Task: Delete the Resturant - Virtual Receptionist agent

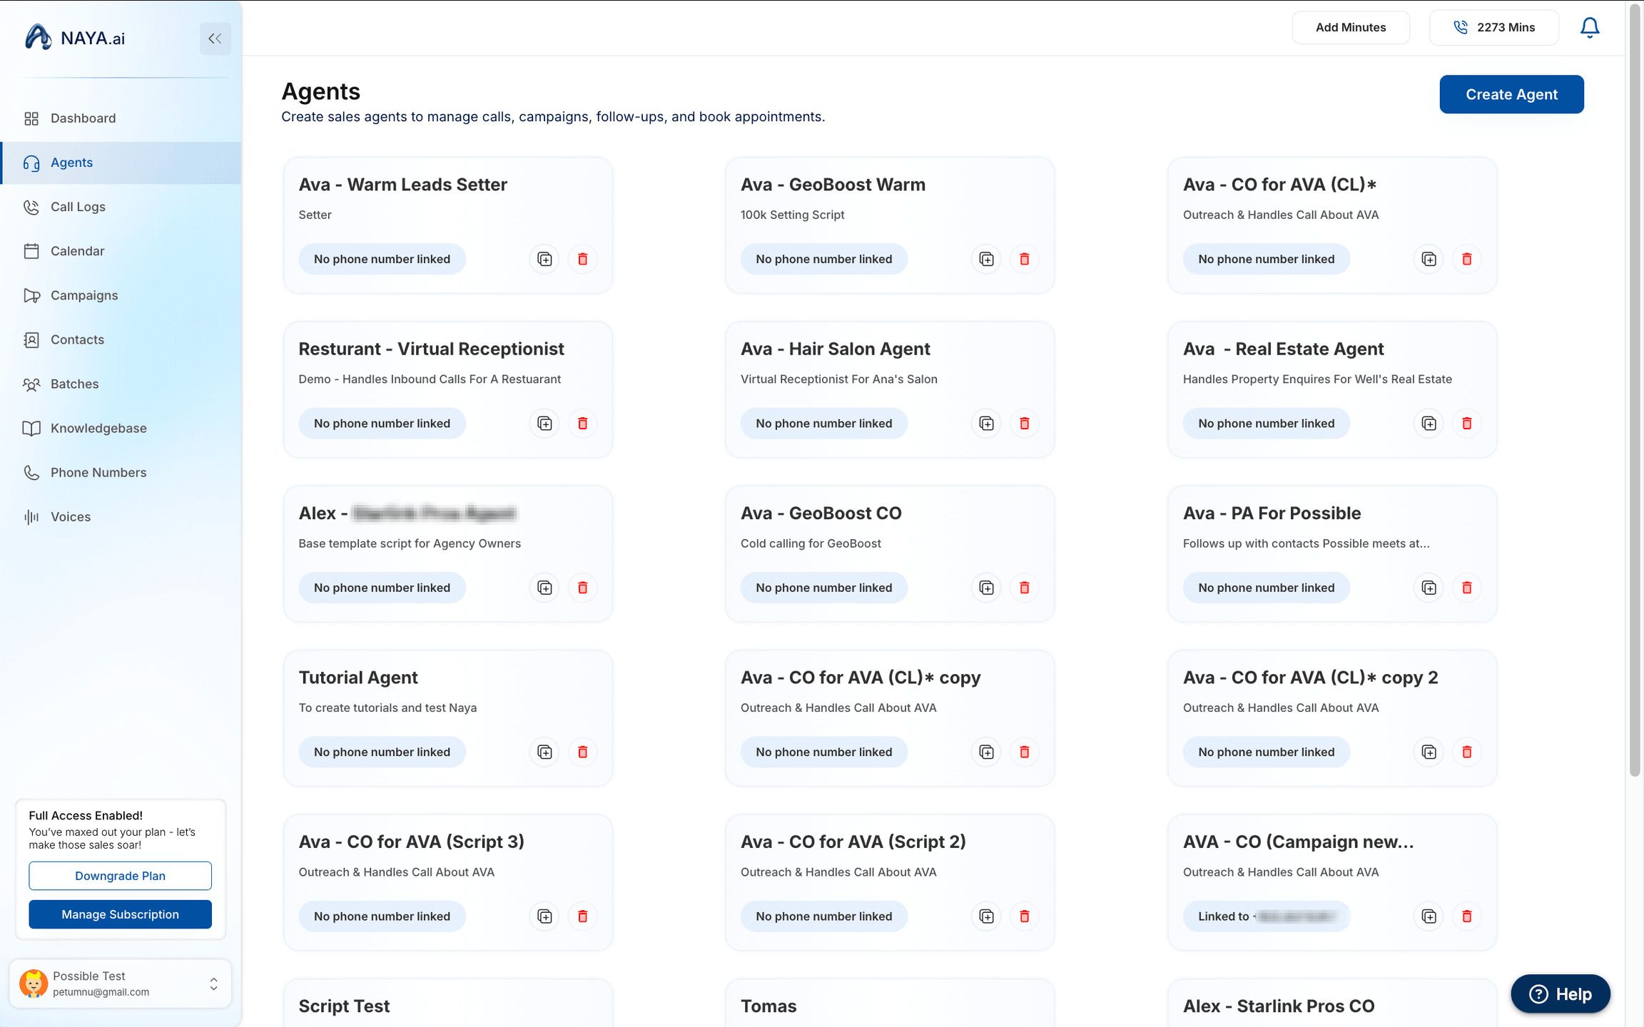Action: (x=582, y=424)
